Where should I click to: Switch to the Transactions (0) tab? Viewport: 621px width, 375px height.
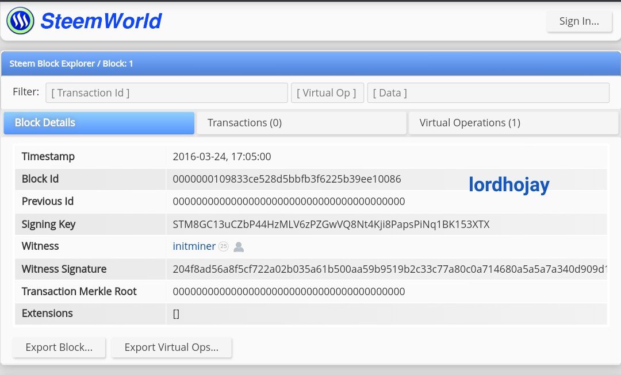301,123
